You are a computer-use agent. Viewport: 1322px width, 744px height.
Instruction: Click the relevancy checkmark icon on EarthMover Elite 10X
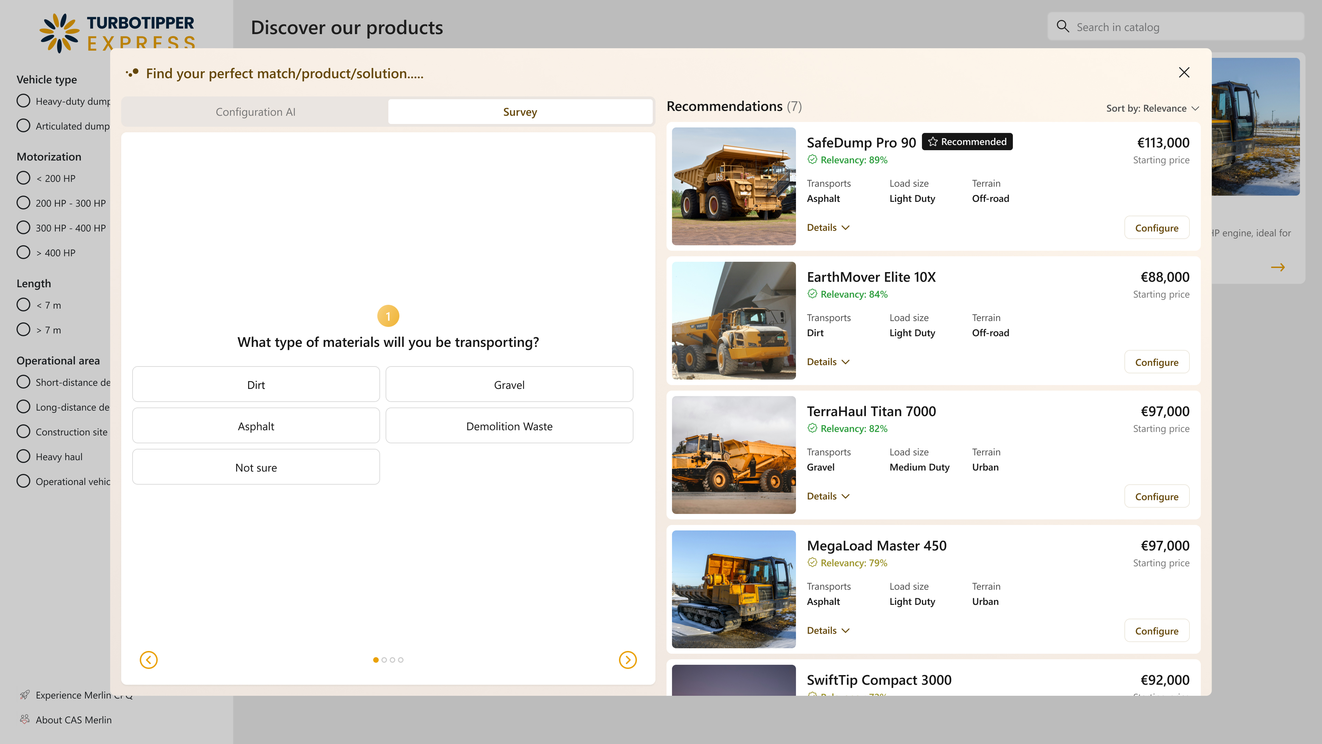(x=812, y=294)
